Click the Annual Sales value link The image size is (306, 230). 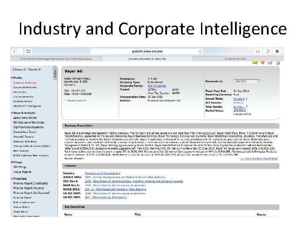tap(239, 99)
